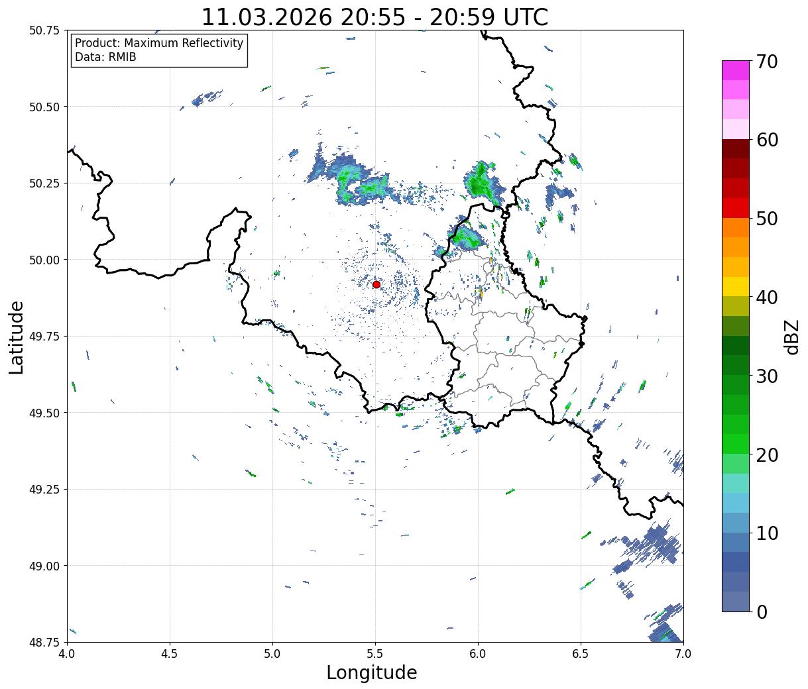
Task: Click the bright red colorbar swatch above 50
Action: [736, 208]
